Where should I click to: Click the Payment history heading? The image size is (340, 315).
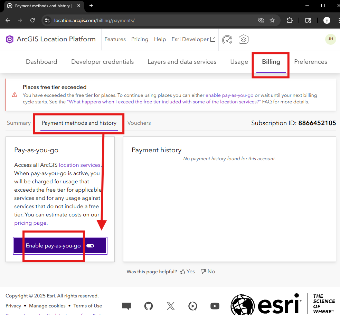point(157,150)
